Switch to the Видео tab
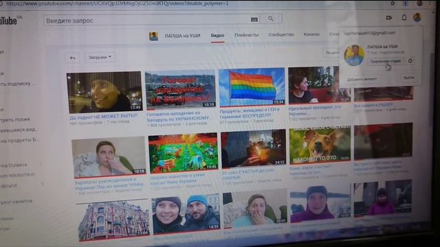This screenshot has height=247, width=440. click(217, 36)
